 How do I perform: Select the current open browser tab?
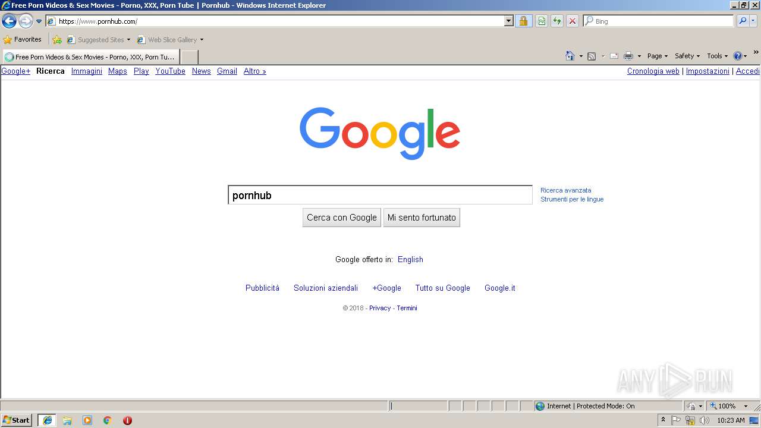pos(90,57)
